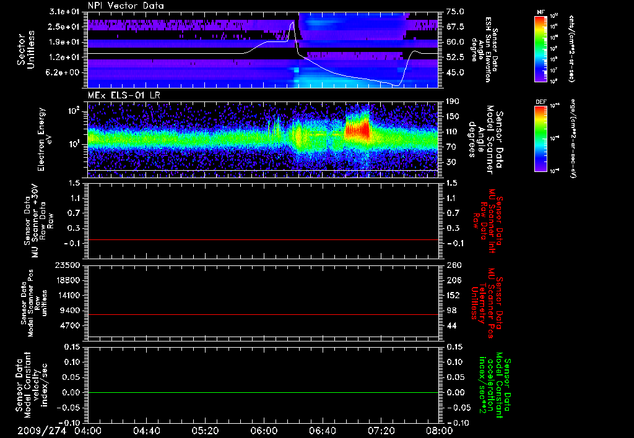This screenshot has height=438, width=634.
Task: Click the MEx ELS-01 LR panel title
Action: pyautogui.click(x=124, y=95)
